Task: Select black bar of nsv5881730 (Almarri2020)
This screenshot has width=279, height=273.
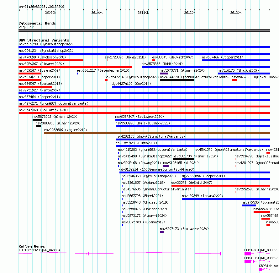Action: click(183, 159)
